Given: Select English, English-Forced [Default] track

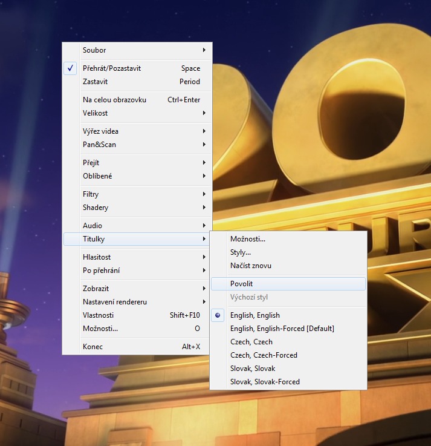Looking at the screenshot, I should pos(288,329).
